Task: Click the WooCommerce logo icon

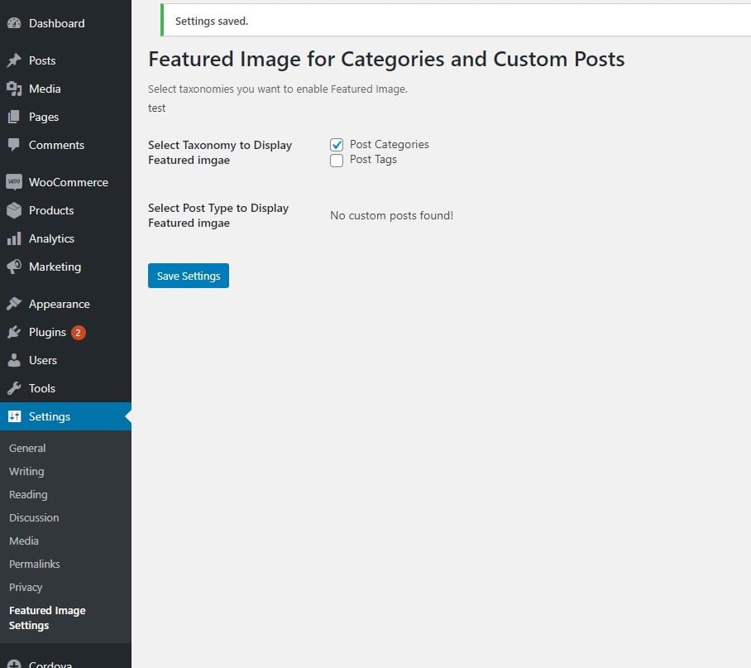Action: (x=14, y=182)
